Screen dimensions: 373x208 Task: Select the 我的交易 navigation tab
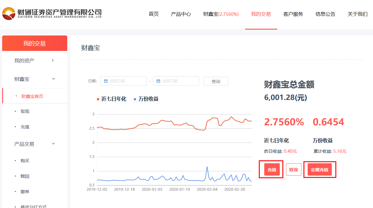point(261,14)
